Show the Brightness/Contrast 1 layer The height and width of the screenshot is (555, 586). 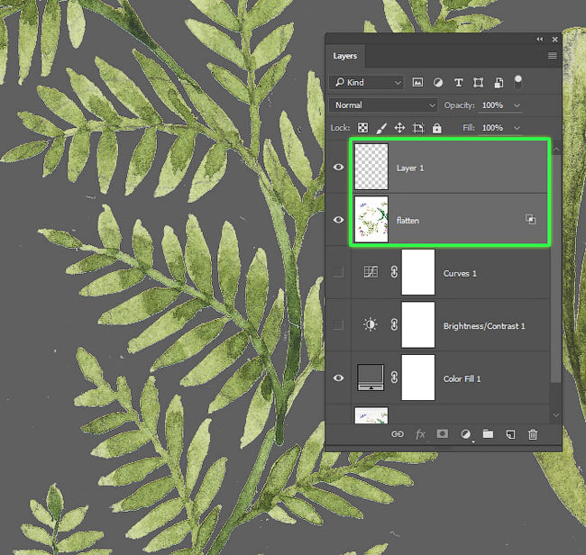click(x=338, y=324)
